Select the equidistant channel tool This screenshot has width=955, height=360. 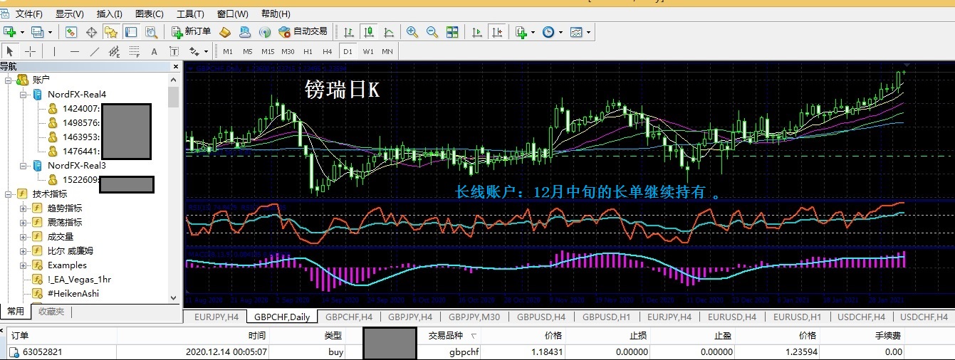point(114,51)
